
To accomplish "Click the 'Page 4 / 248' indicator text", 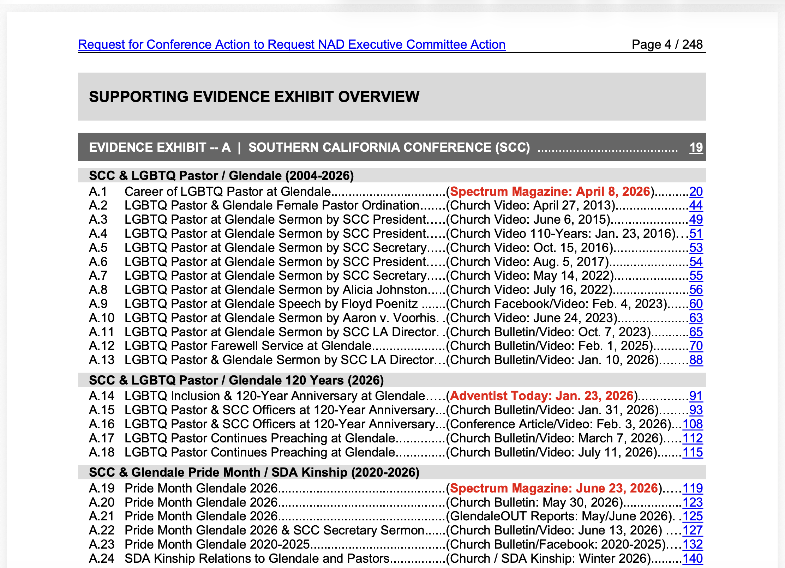I will pos(667,44).
